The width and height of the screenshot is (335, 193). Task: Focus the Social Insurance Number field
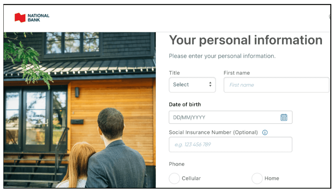[230, 144]
